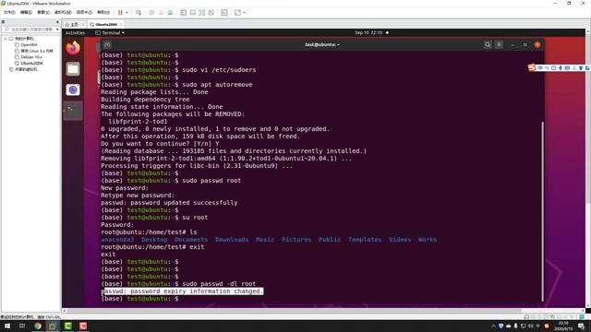Open the Terminal app menu dropdown
This screenshot has height=332, width=591.
click(110, 33)
